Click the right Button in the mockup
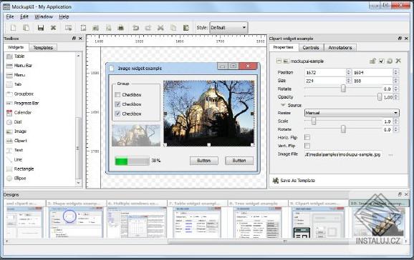414x260 pixels. coord(239,161)
